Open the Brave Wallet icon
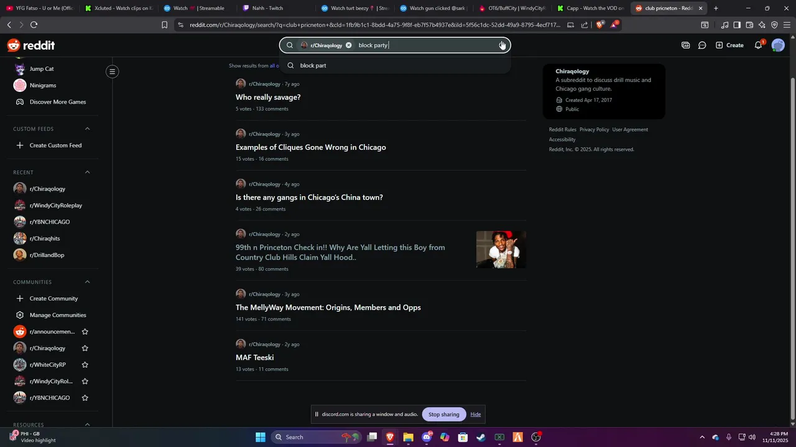 749,25
